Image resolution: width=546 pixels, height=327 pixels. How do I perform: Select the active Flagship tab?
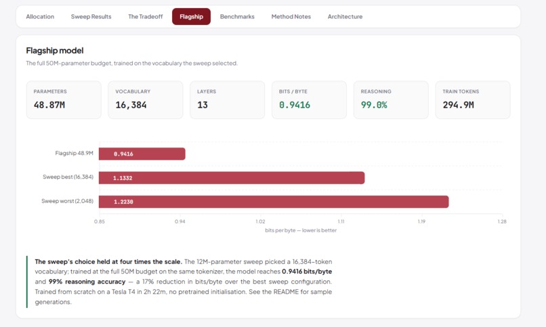coord(191,17)
